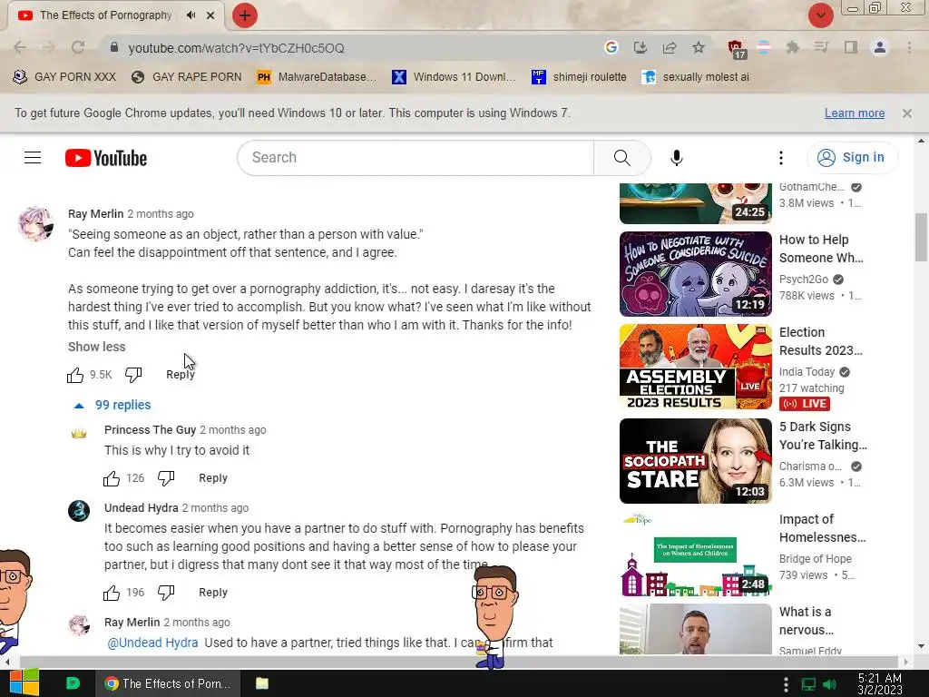Screen dimensions: 929x697
Task: Click the Chrome taskbar window button
Action: [168, 683]
